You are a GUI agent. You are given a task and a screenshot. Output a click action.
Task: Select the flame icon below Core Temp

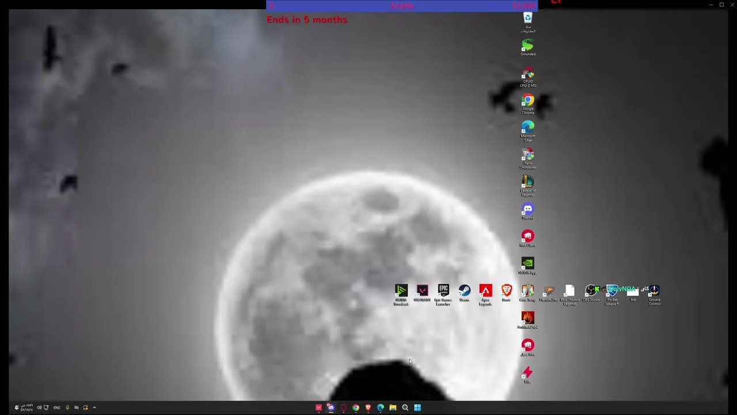click(x=528, y=320)
